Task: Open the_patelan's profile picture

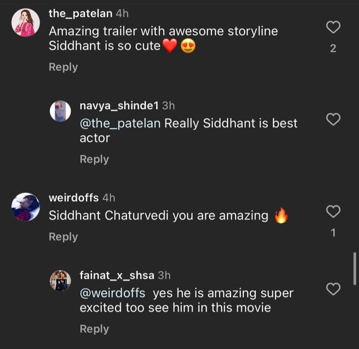Action: (25, 23)
